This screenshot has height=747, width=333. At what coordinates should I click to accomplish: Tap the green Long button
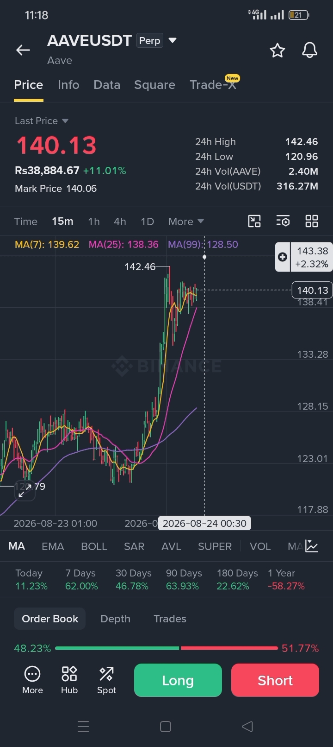[x=178, y=680]
